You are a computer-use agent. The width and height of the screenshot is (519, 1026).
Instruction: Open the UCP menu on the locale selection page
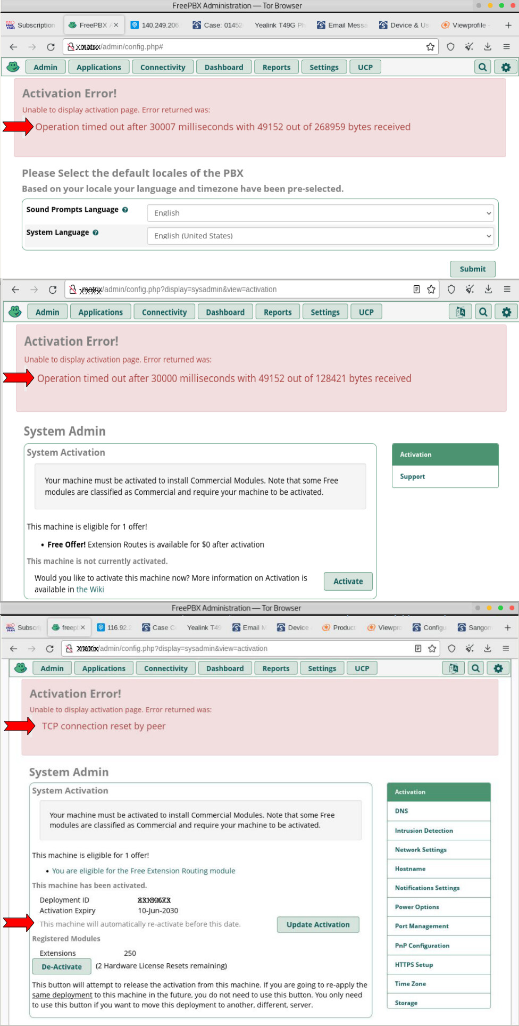coord(365,67)
